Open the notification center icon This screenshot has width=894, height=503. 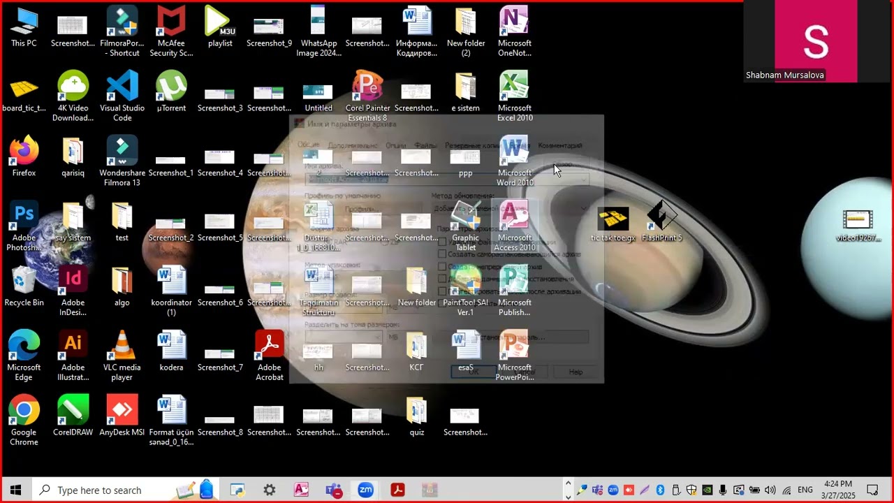(x=872, y=490)
